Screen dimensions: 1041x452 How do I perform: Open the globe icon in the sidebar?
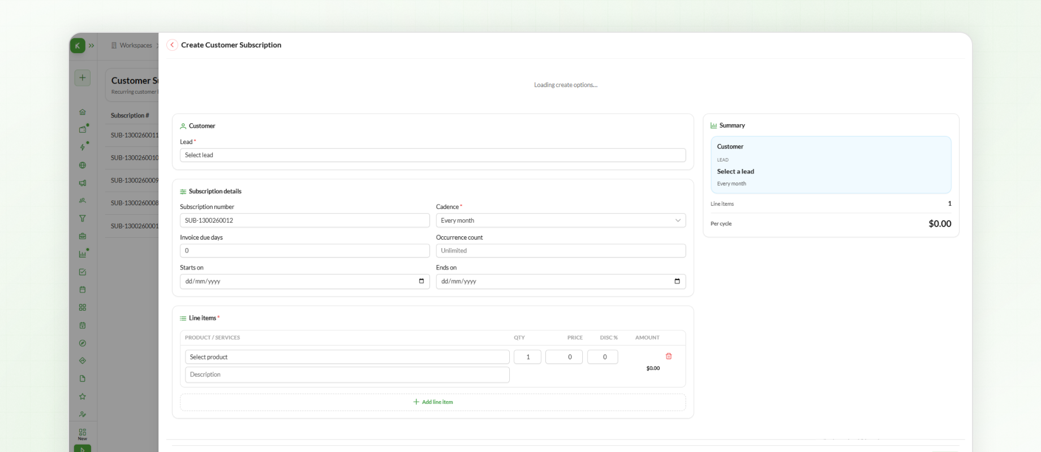tap(83, 166)
